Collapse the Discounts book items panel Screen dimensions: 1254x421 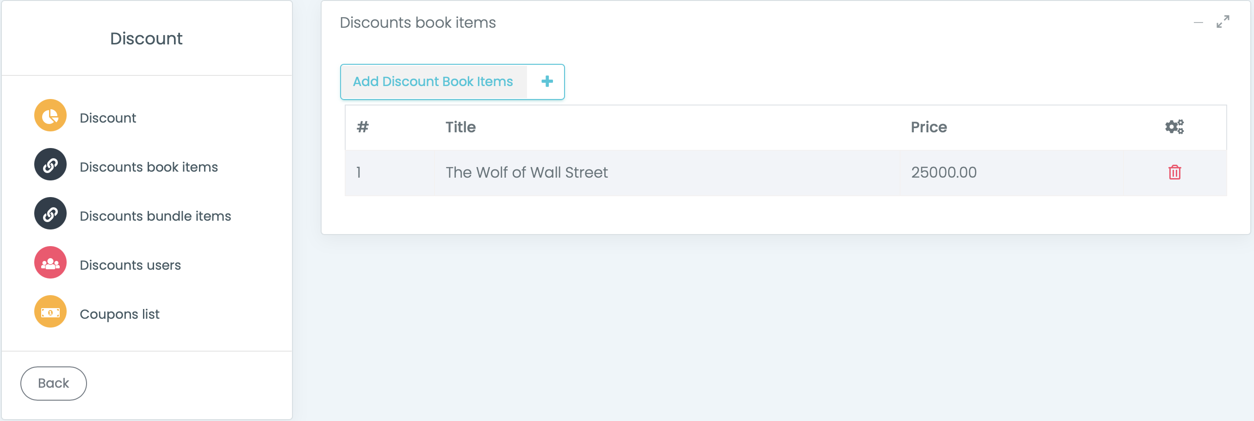tap(1198, 22)
